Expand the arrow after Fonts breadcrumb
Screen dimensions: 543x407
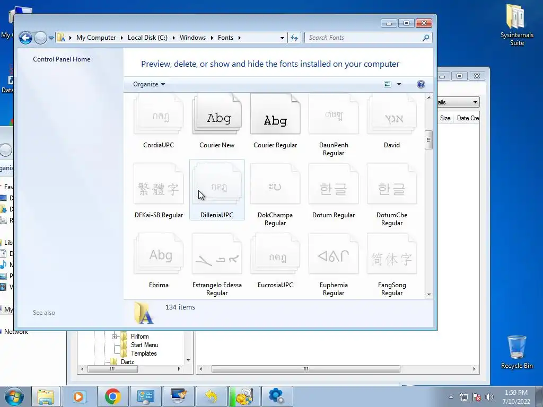(x=239, y=38)
